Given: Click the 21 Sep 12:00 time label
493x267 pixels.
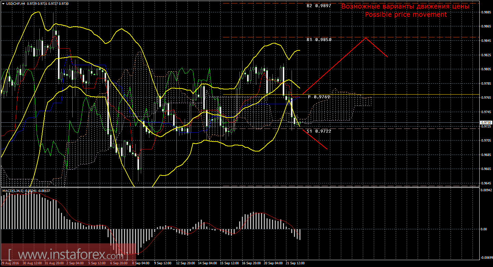Looking at the screenshot, I should [295, 264].
